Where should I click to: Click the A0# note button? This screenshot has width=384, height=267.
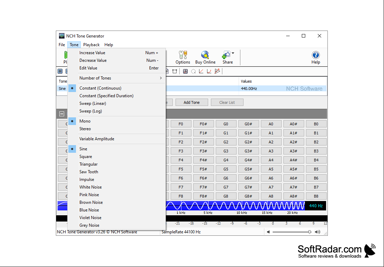tap(293, 124)
